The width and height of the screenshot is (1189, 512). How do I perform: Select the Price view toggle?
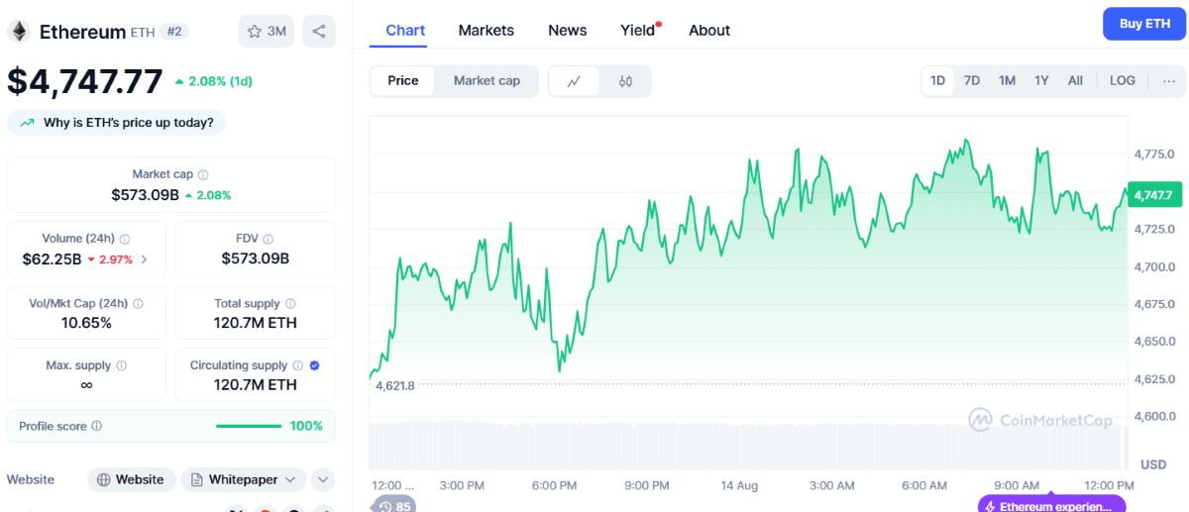tap(403, 81)
